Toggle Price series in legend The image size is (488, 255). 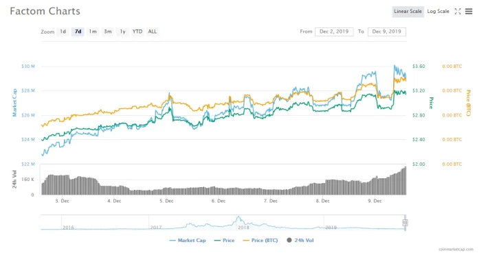tap(224, 241)
